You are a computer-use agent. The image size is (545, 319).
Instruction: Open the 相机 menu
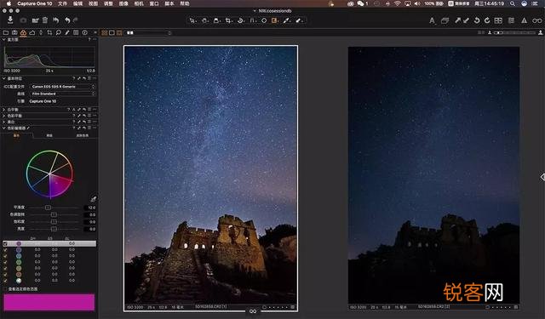[139, 3]
